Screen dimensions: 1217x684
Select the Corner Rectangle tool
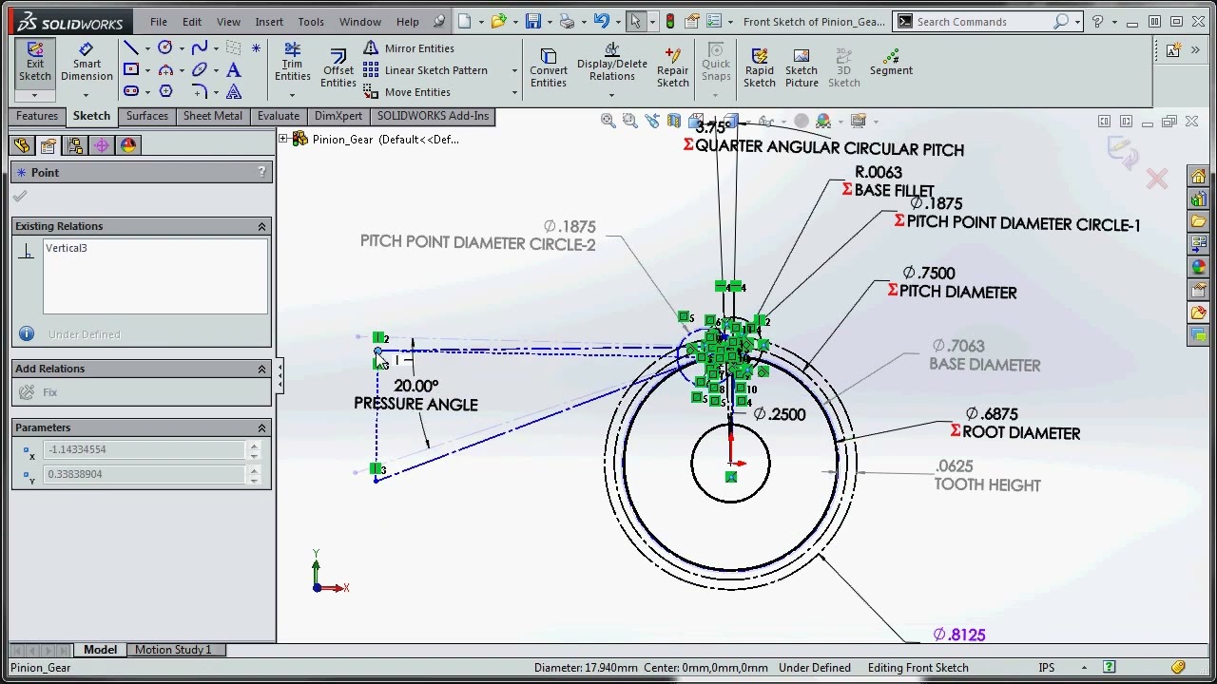click(131, 69)
